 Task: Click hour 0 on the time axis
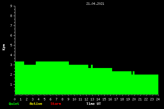coord(15,99)
